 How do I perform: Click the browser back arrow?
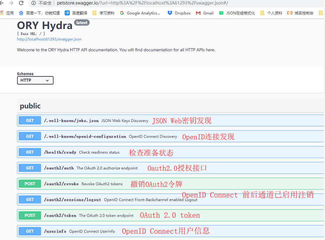click(x=2, y=3)
